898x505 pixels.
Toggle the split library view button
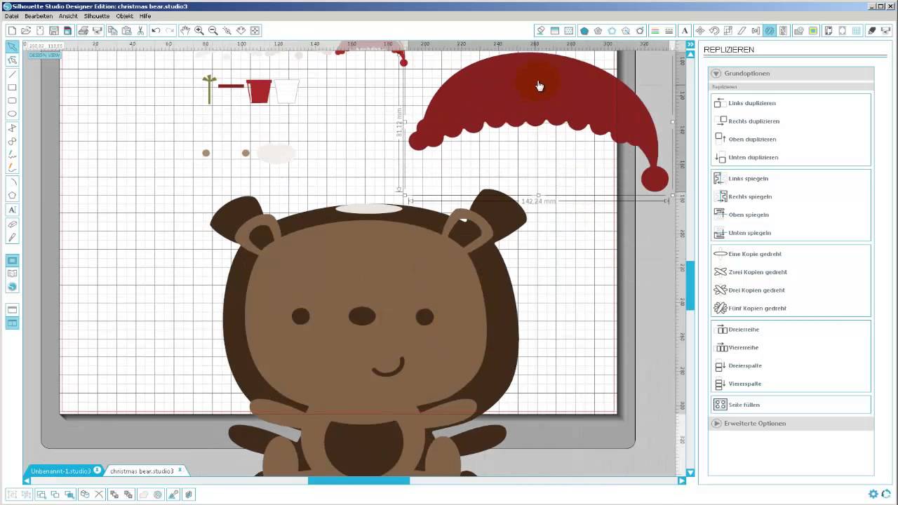coord(12,323)
